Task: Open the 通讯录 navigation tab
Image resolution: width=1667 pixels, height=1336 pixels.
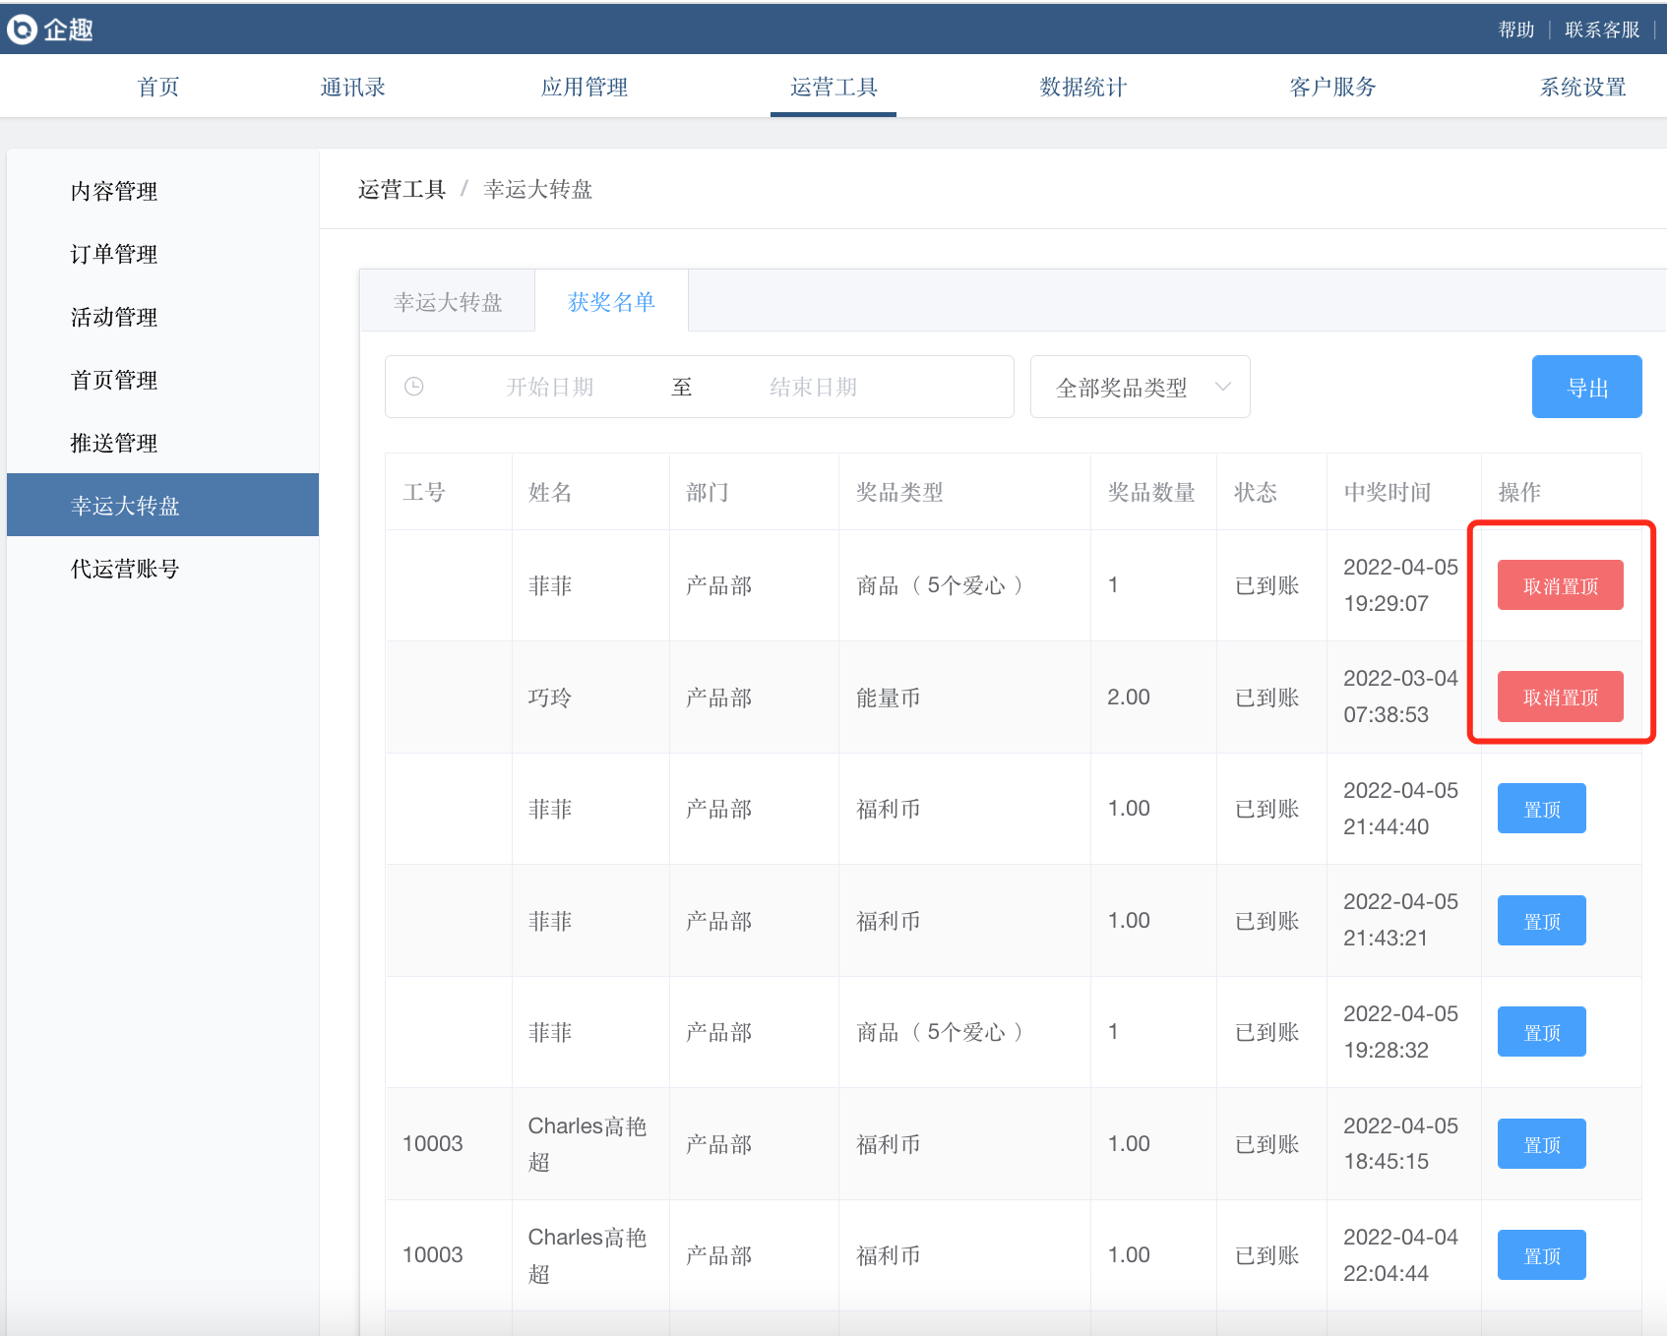Action: [352, 87]
